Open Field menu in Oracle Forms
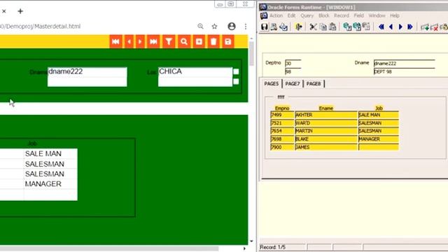Image resolution: width=448 pixels, height=252 pixels. point(358,15)
